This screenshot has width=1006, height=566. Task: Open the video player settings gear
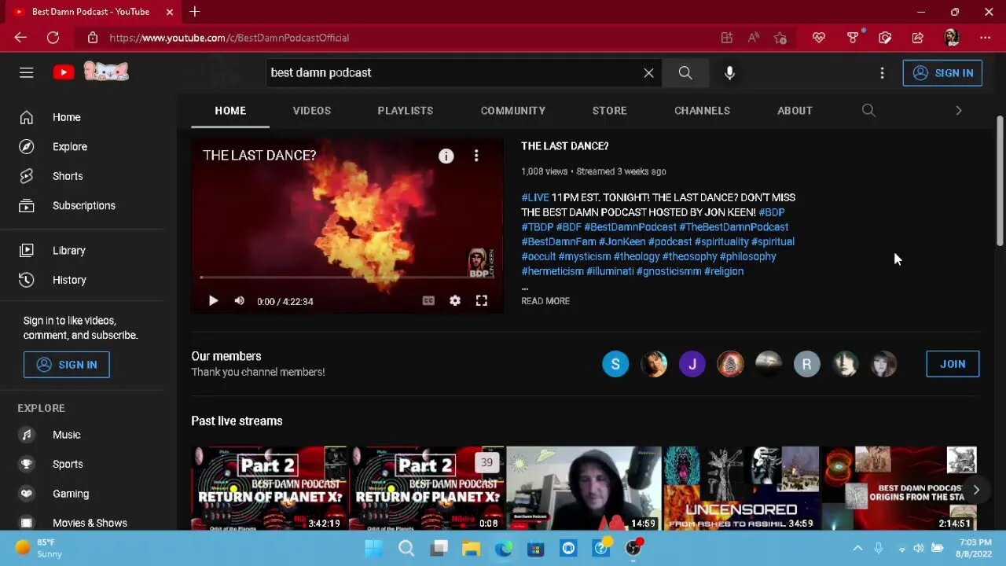point(455,300)
